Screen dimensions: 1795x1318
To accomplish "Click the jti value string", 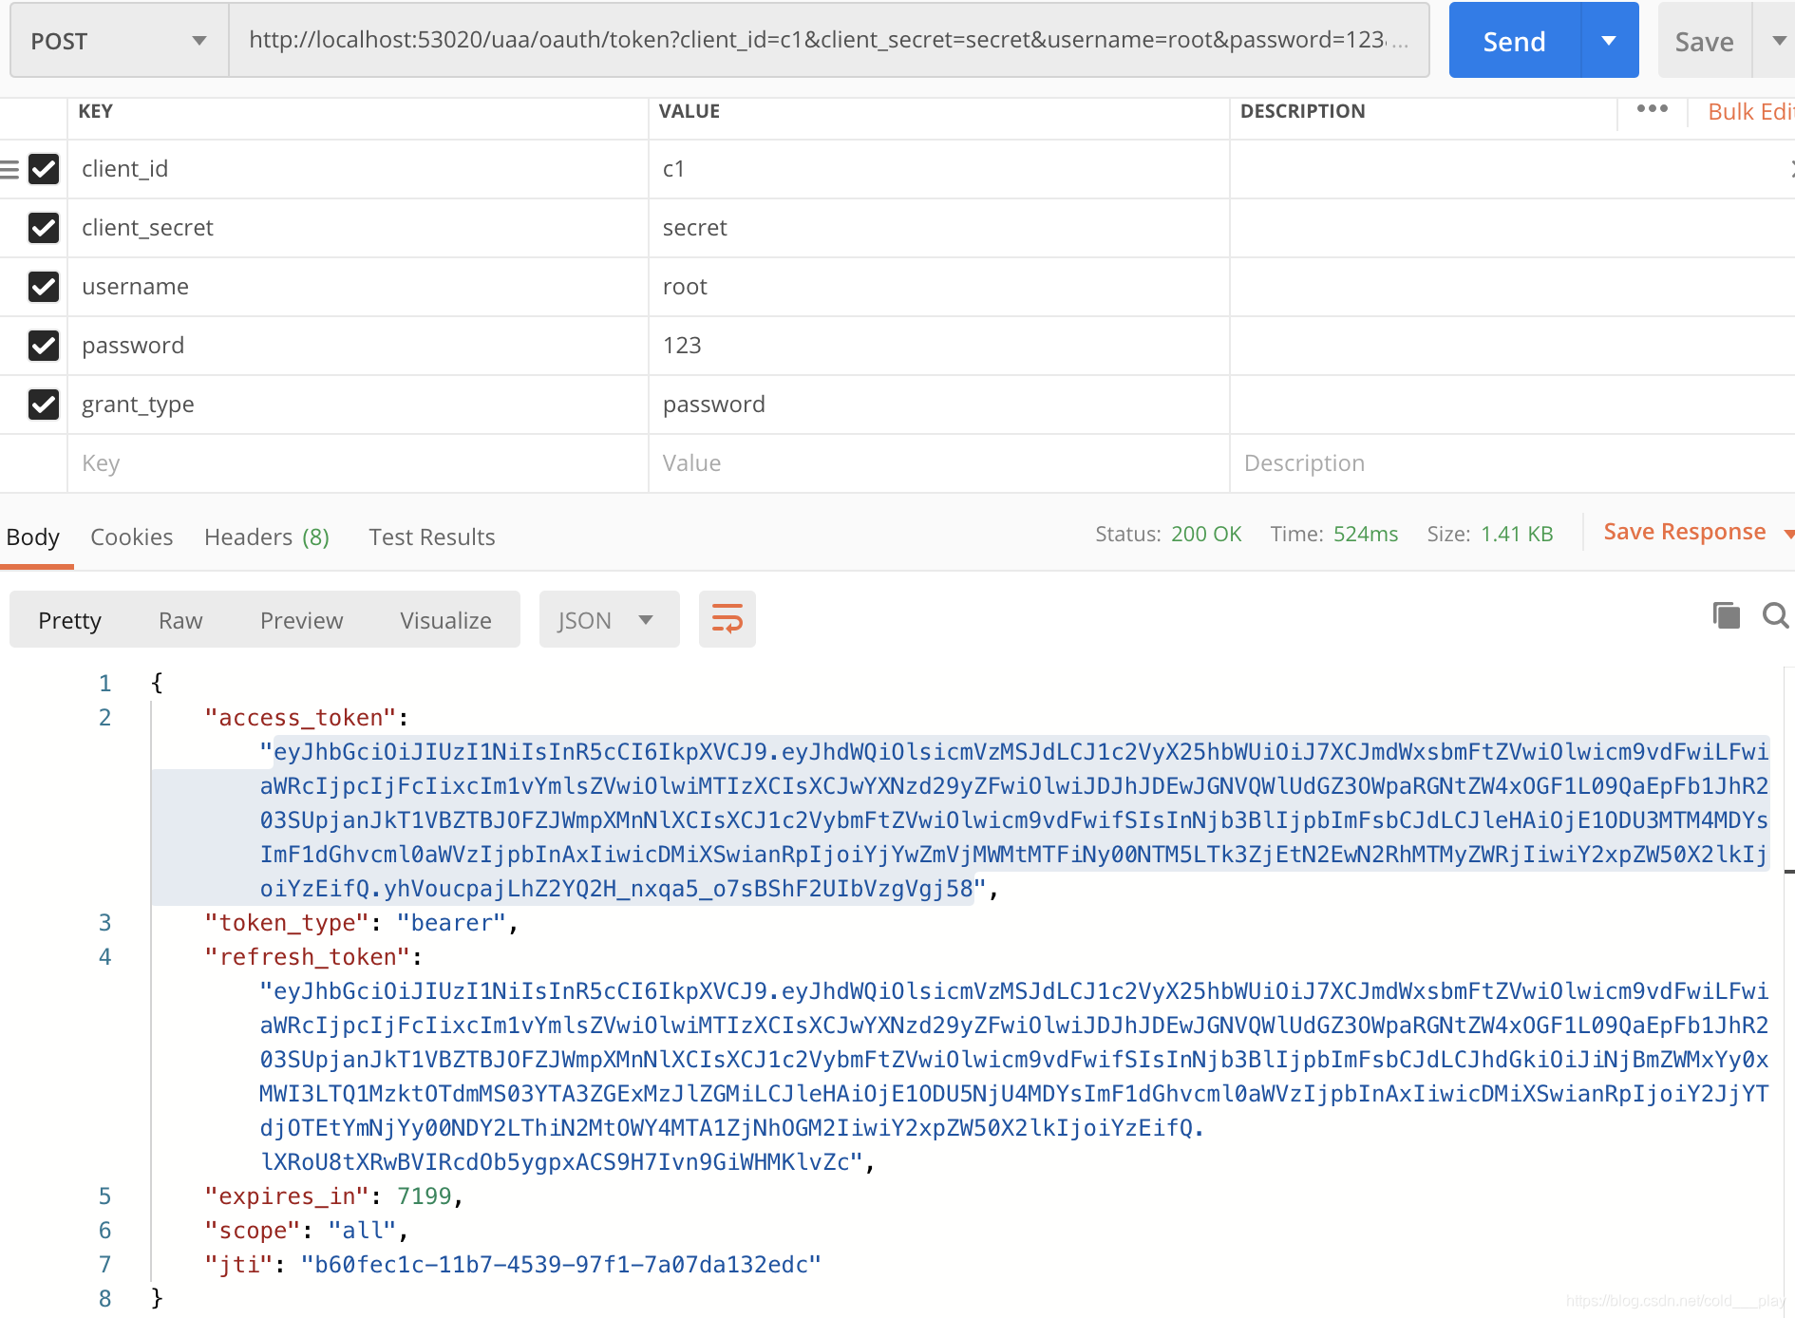I will [x=560, y=1265].
